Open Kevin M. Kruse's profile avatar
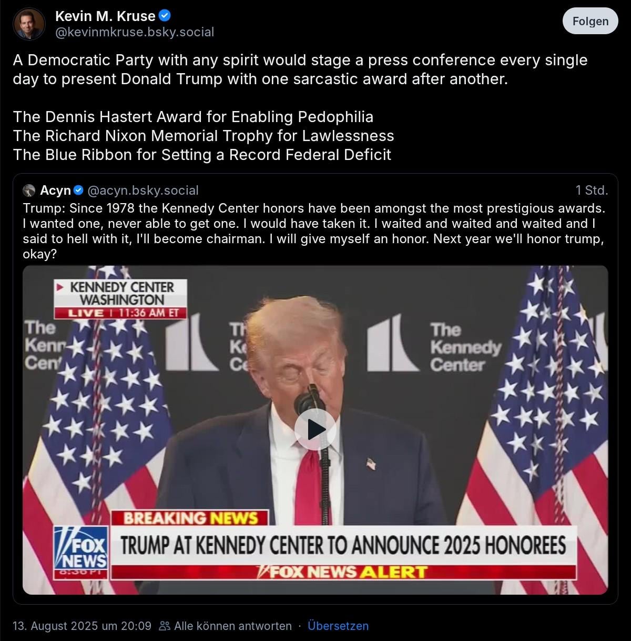The height and width of the screenshot is (641, 631). click(x=29, y=24)
